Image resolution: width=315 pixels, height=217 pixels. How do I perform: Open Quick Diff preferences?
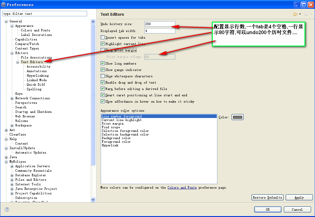36,85
